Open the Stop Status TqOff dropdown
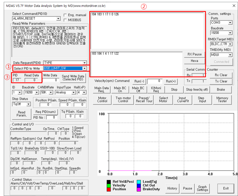The height and width of the screenshot is (196, 238). (28, 104)
